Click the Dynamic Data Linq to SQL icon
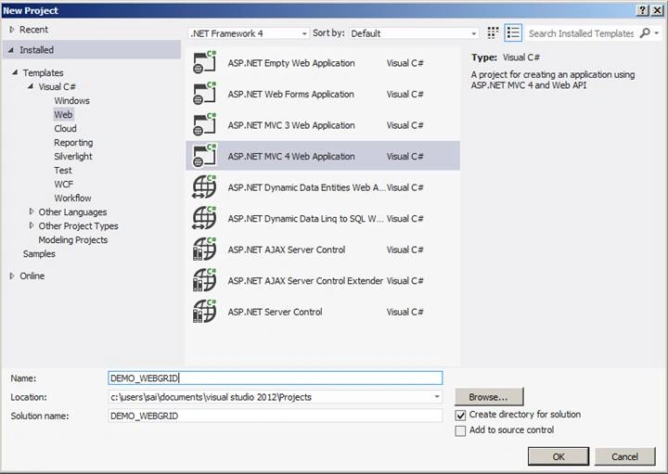668x474 pixels. tap(204, 218)
